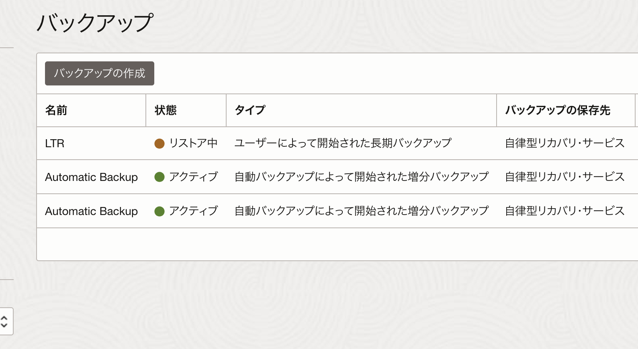
Task: Click the バックアップ page heading
Action: click(x=95, y=22)
